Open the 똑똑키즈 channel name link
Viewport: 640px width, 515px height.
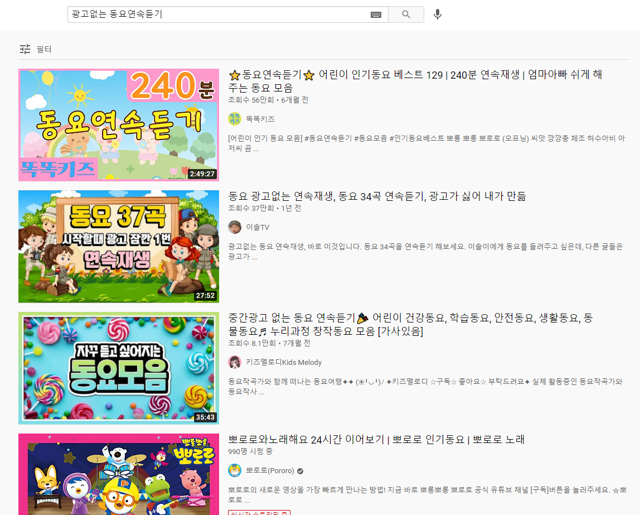pos(260,119)
